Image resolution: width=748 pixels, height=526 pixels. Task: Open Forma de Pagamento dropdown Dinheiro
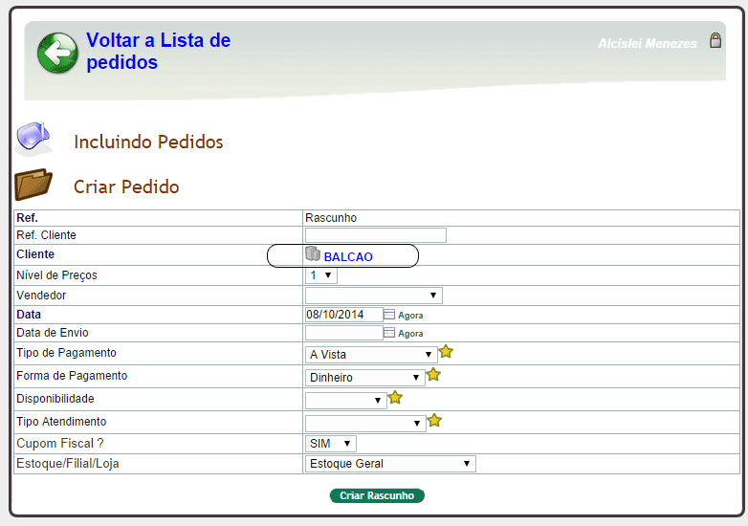365,378
